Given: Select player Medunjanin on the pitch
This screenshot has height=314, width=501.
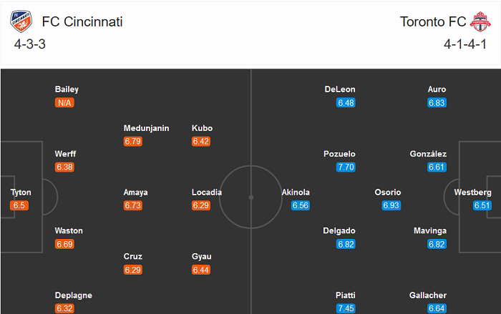Looking at the screenshot, I should [x=146, y=129].
